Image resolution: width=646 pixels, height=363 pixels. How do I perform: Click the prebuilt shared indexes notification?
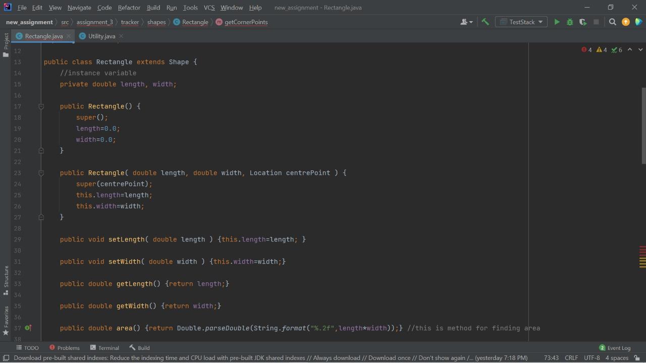pyautogui.click(x=271, y=358)
